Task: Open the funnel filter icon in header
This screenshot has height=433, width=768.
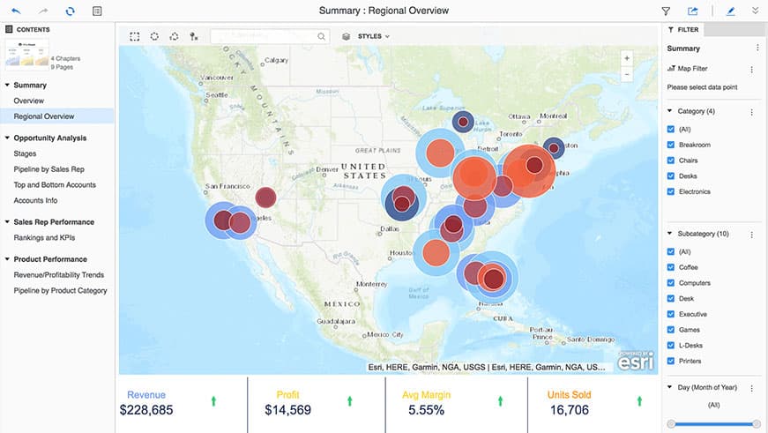Action: click(666, 11)
